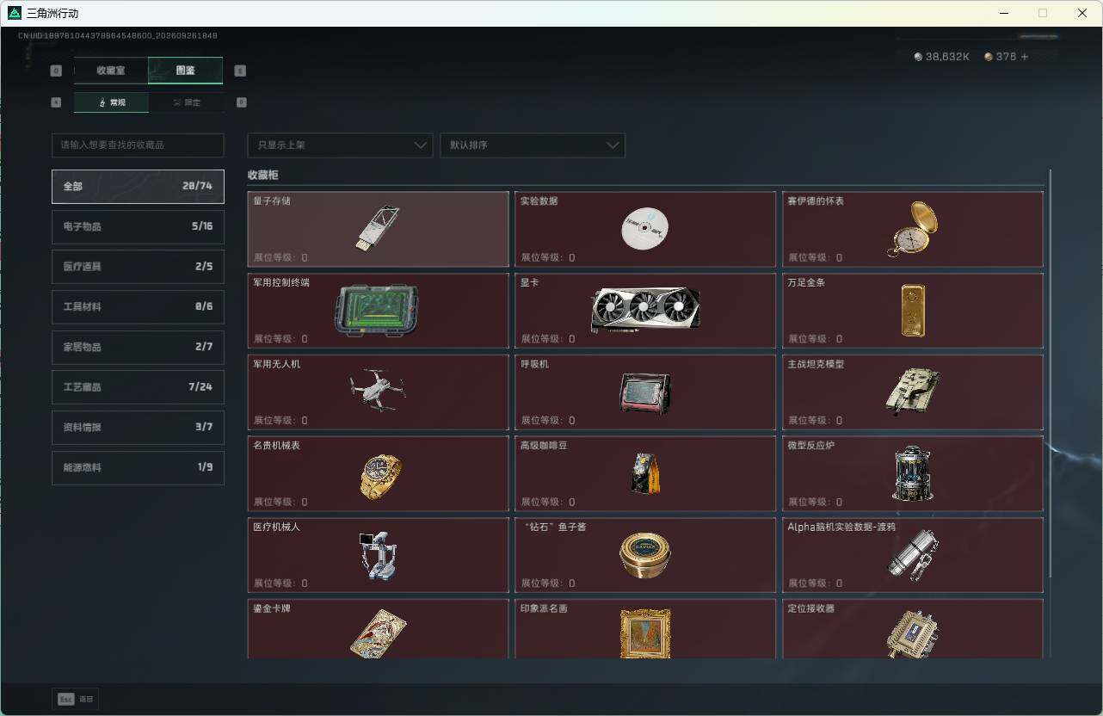Open the 定位接收器 receiver item
Image resolution: width=1103 pixels, height=716 pixels.
point(913,629)
